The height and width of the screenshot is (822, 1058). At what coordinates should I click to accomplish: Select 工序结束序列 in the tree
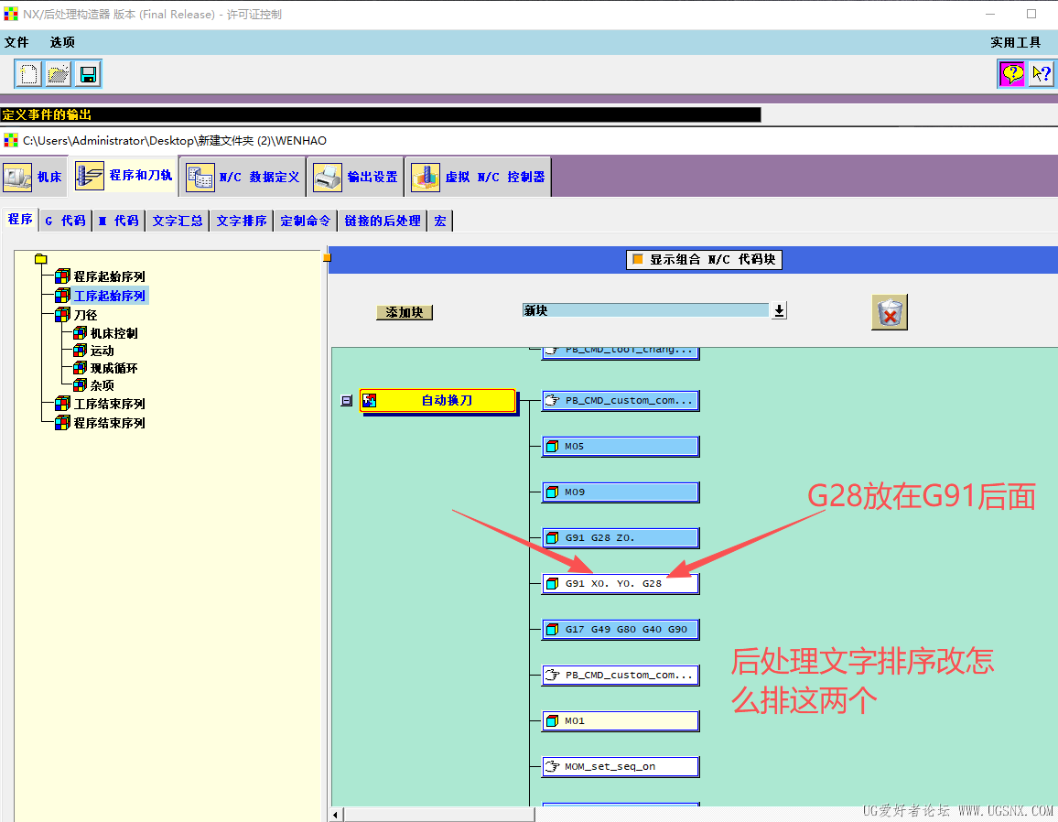109,405
